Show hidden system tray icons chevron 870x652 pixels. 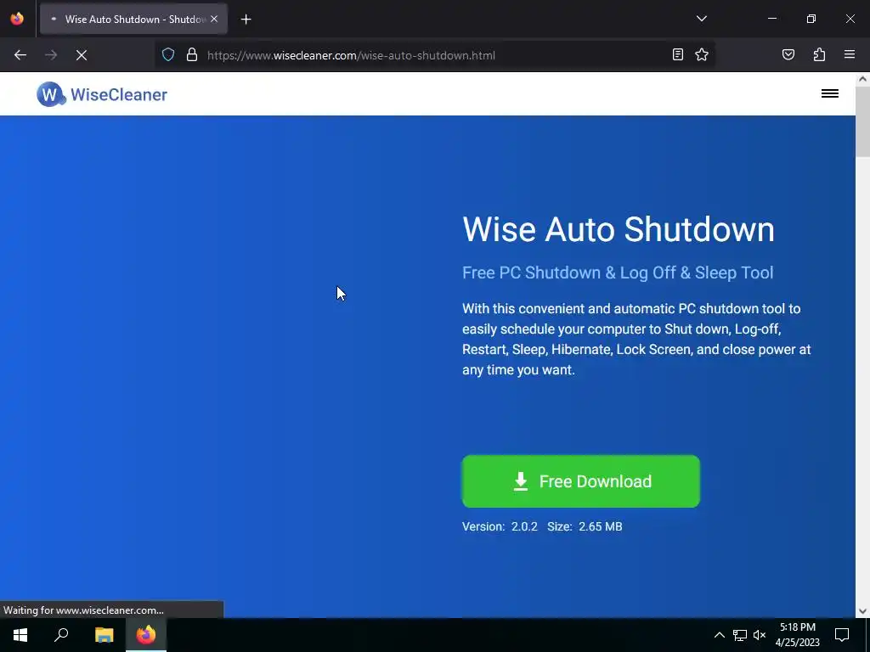point(719,635)
